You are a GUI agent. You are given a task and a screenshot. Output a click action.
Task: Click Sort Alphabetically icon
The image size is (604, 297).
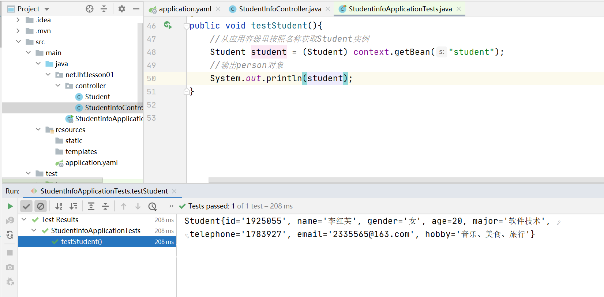pos(59,206)
